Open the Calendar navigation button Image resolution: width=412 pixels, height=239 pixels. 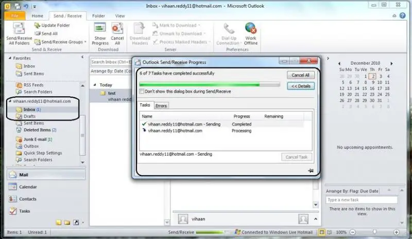tap(46, 187)
